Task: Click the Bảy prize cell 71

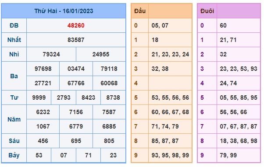Action: pyautogui.click(x=88, y=156)
